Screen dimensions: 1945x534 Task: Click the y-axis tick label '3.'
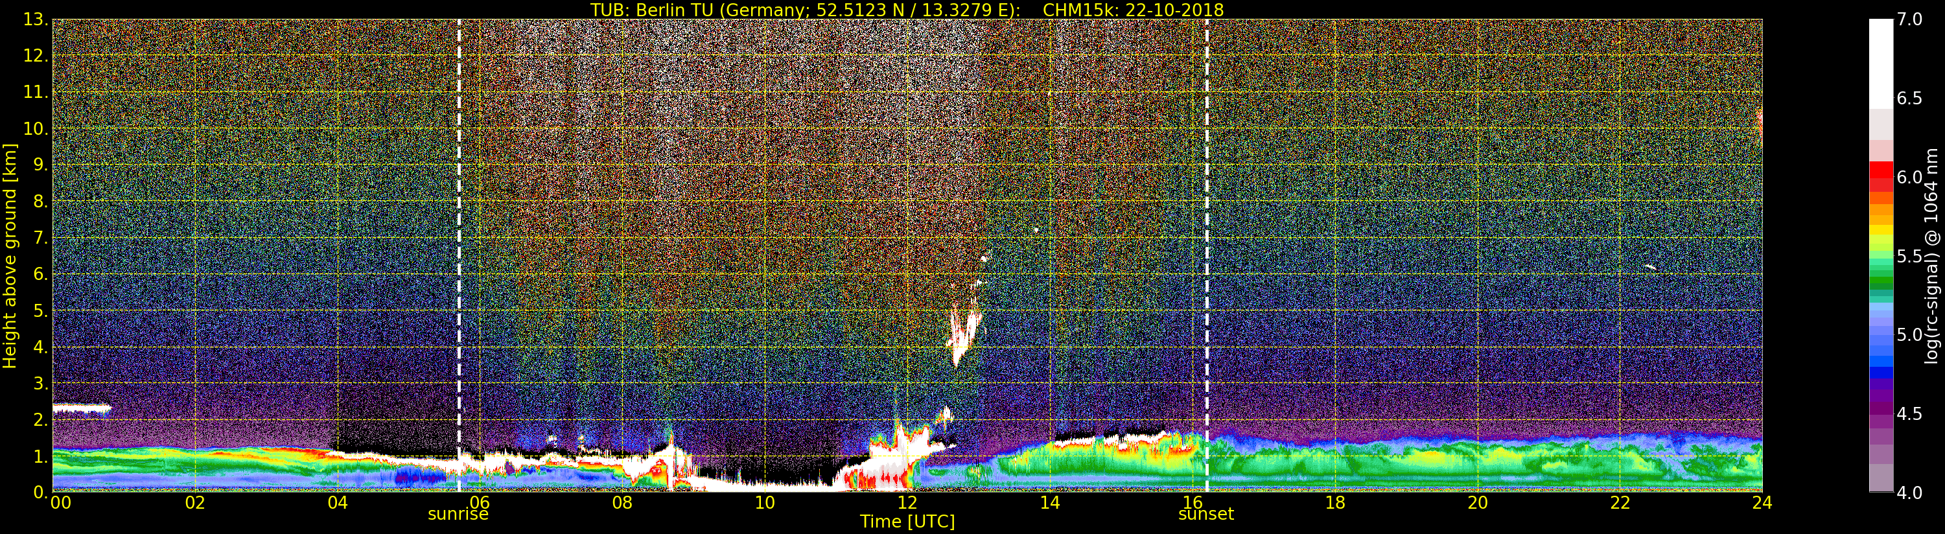(41, 383)
